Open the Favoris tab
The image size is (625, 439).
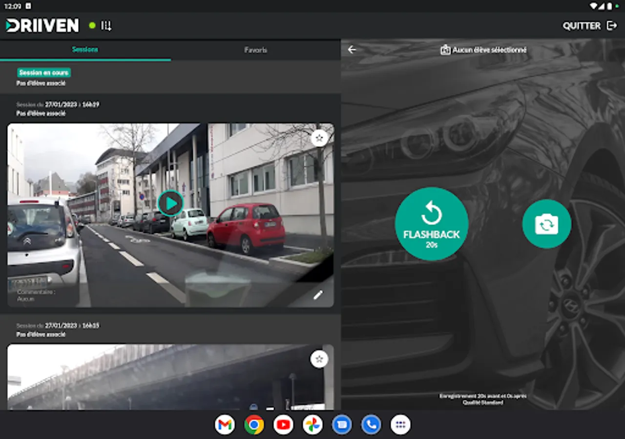coord(255,50)
